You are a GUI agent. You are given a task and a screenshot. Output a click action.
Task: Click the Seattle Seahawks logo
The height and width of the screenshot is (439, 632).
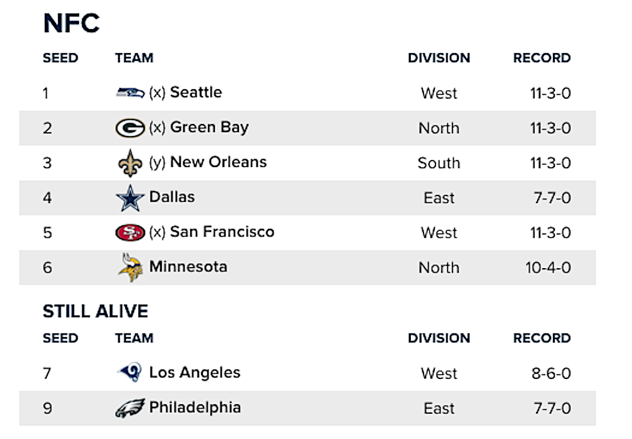pos(130,93)
